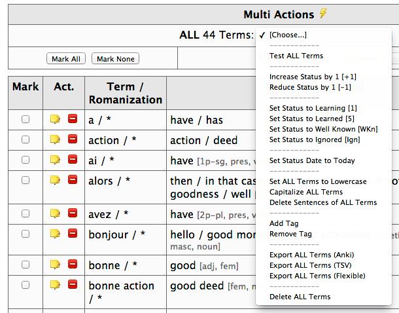Select "Test ALL Terms" from the dropdown
This screenshot has height=313, width=399.
click(296, 56)
